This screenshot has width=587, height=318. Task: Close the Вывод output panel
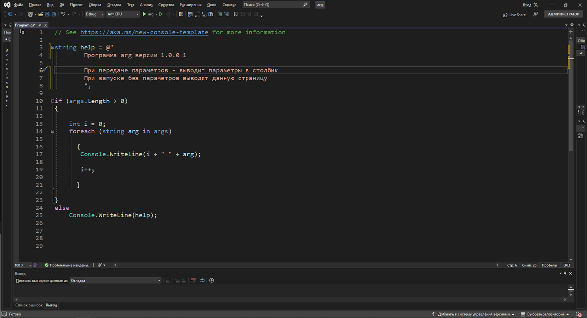(570, 273)
